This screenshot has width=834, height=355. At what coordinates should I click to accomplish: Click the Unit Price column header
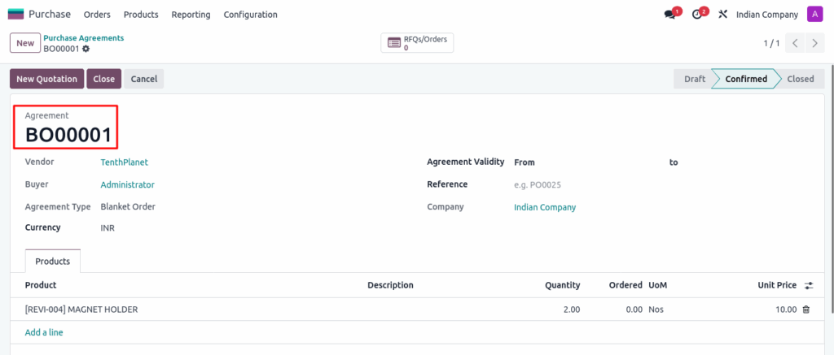point(777,285)
